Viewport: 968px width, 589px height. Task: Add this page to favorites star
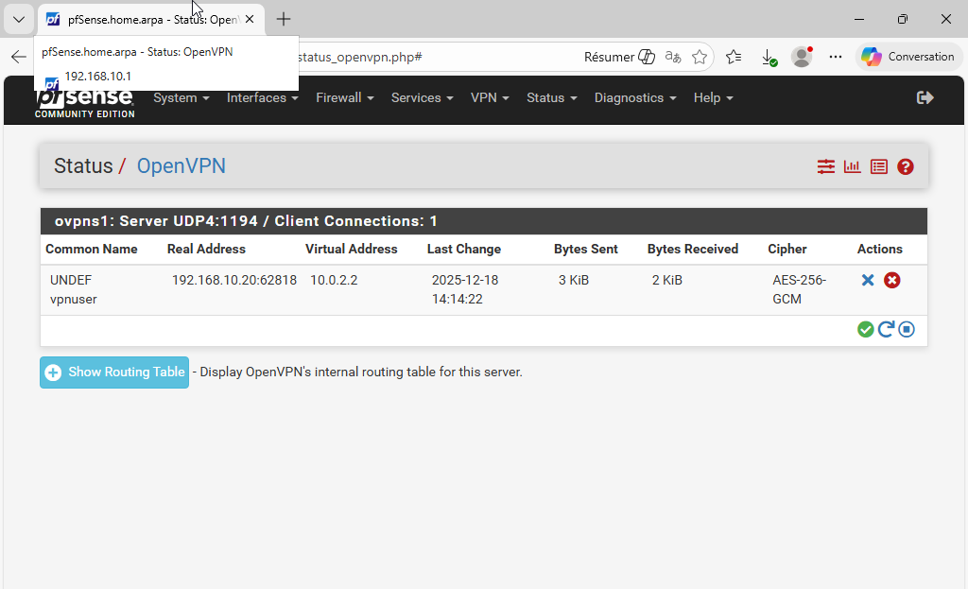[x=700, y=57]
